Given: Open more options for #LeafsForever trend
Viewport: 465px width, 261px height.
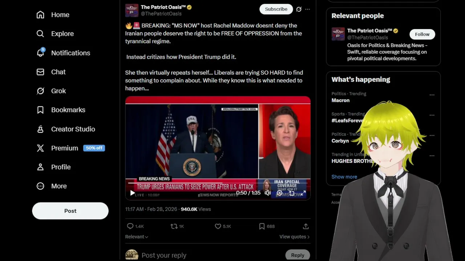Looking at the screenshot, I should coord(432,115).
